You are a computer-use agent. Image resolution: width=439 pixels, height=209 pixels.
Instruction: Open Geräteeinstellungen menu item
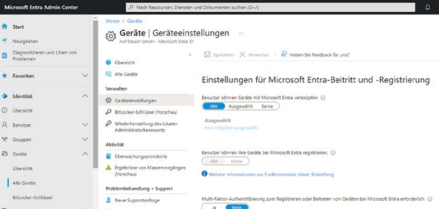coord(146,101)
